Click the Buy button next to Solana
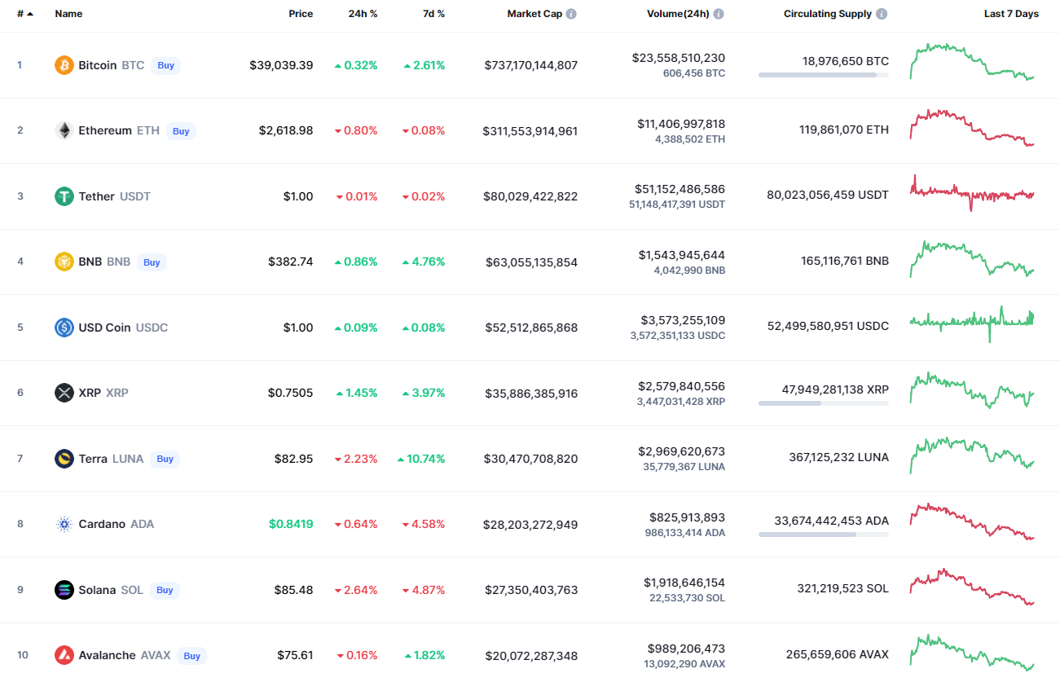This screenshot has width=1060, height=682. [165, 590]
